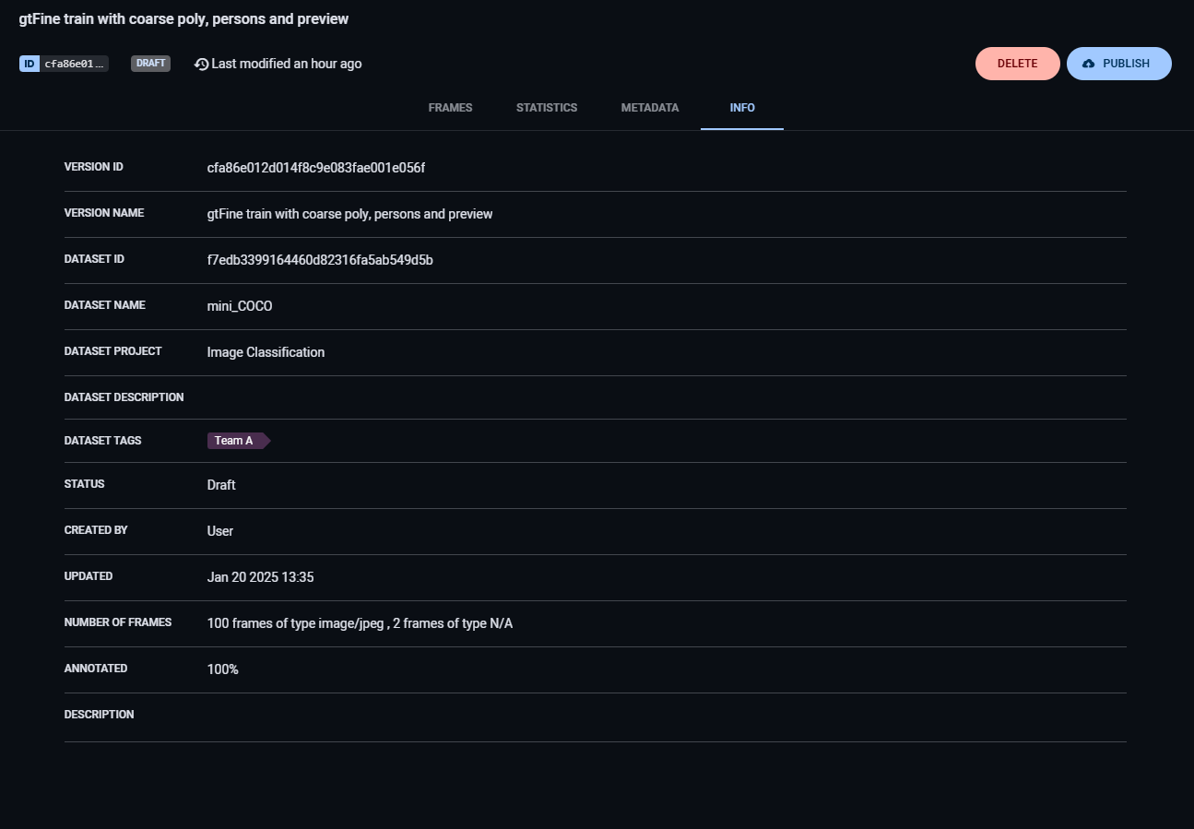Switch to the METADATA tab
Screen dimensions: 1194x829
click(x=649, y=107)
